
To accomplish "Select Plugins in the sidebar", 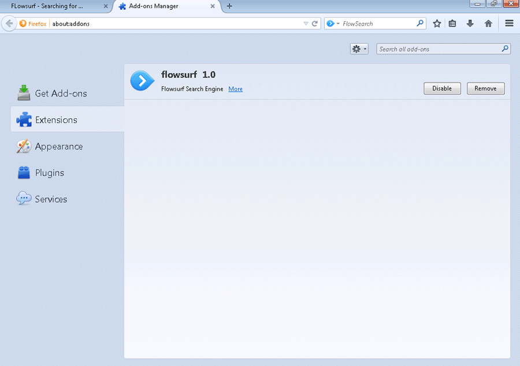I will [49, 173].
